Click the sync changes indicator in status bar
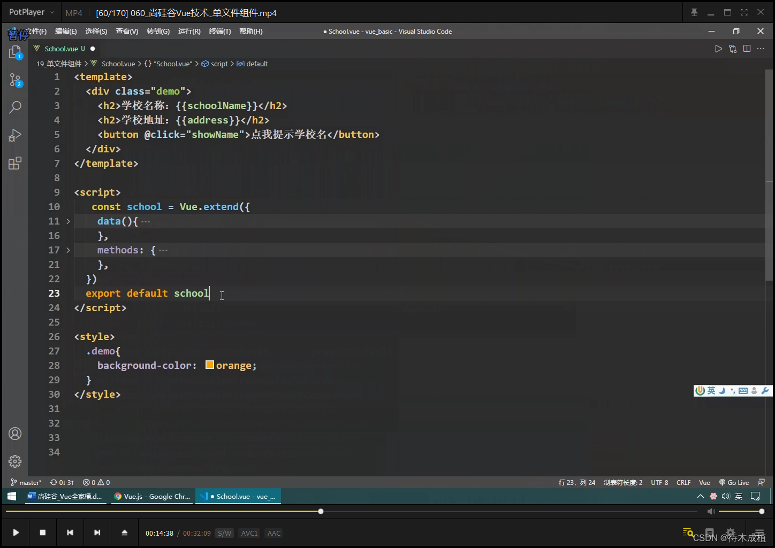Viewport: 775px width, 548px height. [x=62, y=482]
